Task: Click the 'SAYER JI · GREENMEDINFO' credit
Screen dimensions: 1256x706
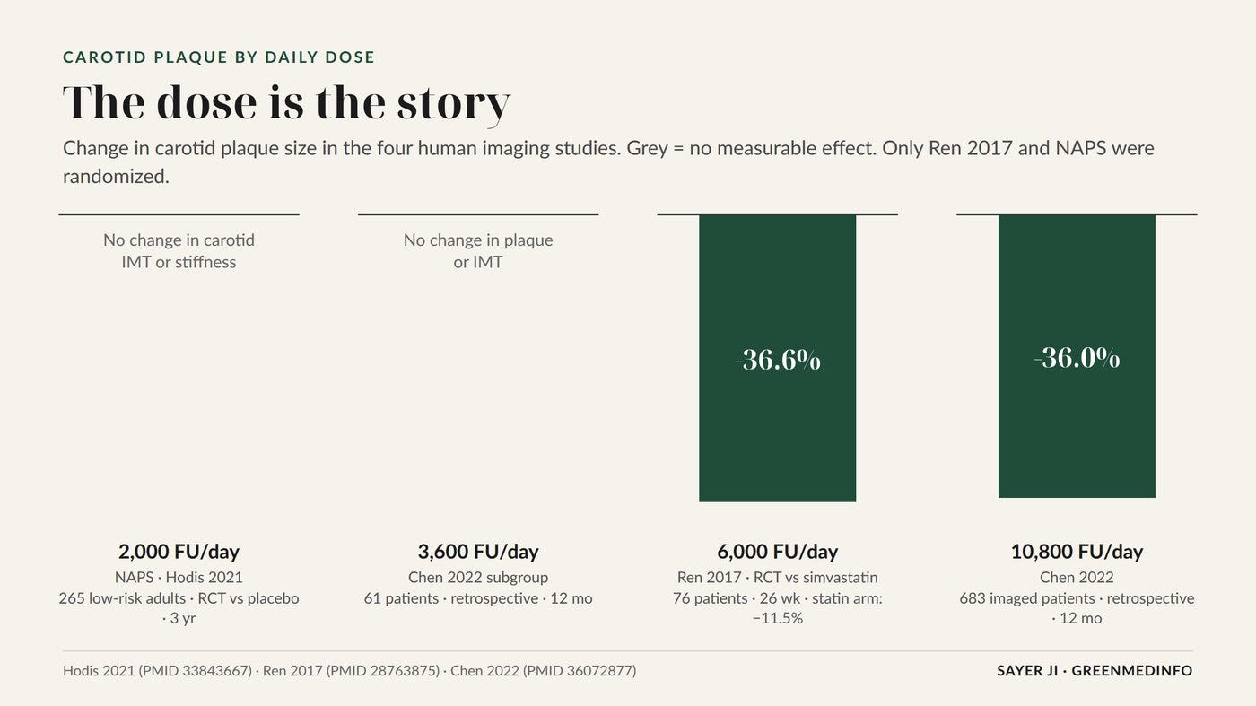Action: click(1095, 670)
